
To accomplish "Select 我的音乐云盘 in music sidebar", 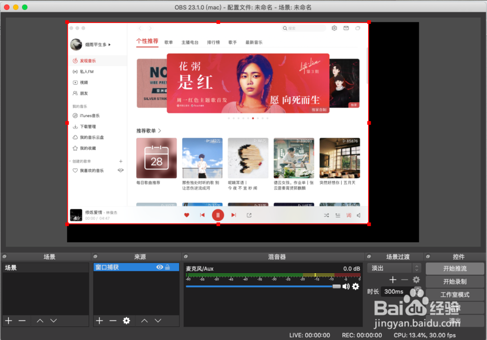I will (x=97, y=137).
